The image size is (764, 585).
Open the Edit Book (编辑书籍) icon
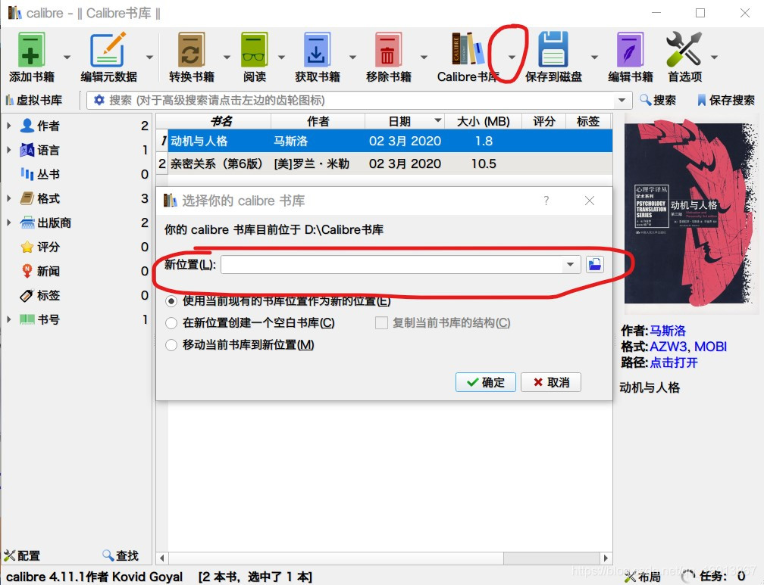click(x=631, y=50)
